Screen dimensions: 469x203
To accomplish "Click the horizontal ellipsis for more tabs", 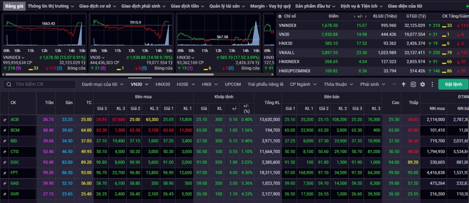I will [x=394, y=84].
